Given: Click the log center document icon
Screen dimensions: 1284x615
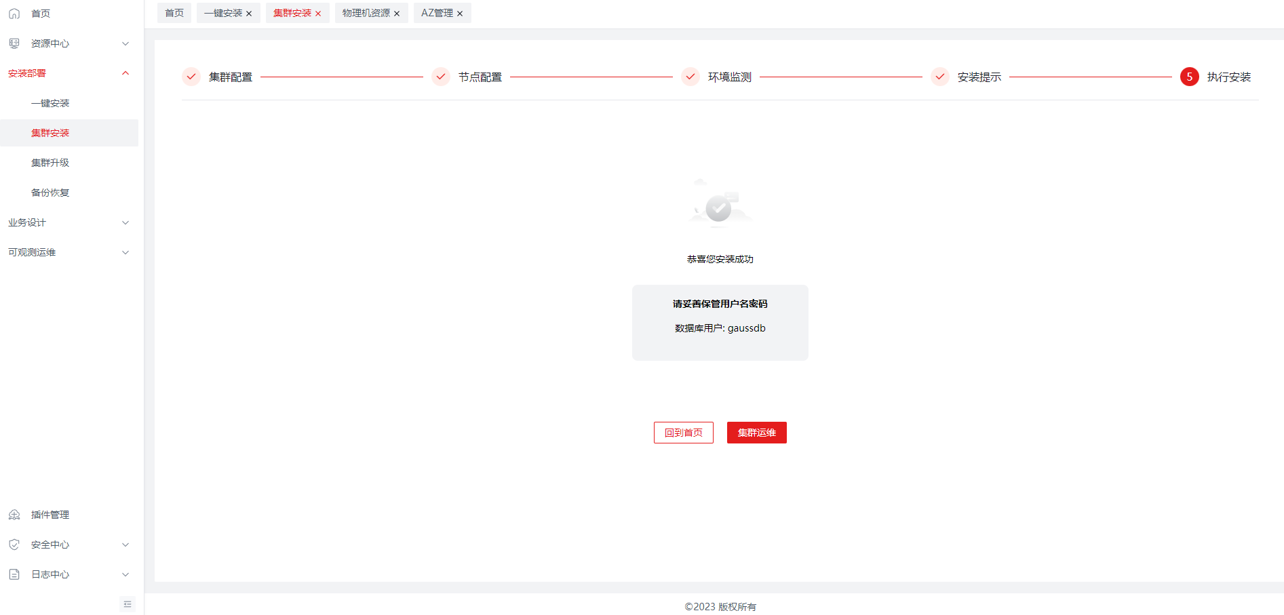Looking at the screenshot, I should coord(14,574).
